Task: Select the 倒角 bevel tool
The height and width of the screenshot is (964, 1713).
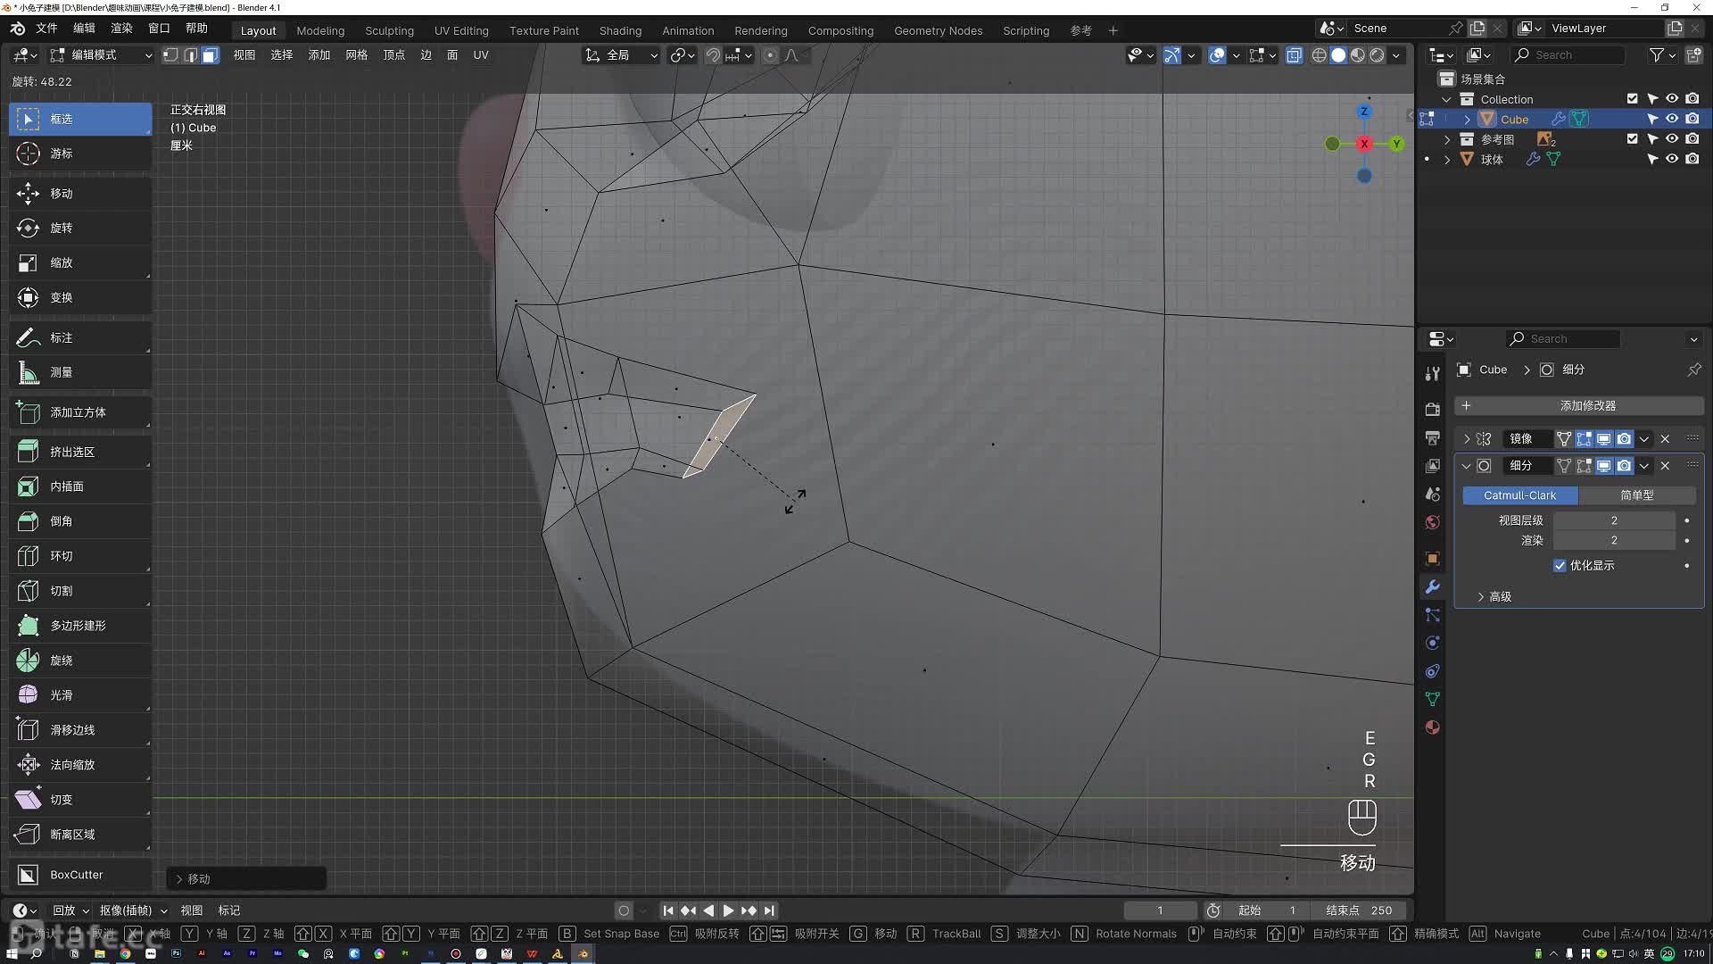Action: 80,522
